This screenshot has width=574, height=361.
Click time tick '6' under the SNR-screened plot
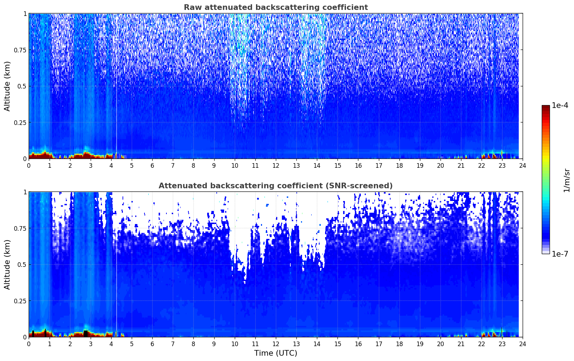pos(152,344)
